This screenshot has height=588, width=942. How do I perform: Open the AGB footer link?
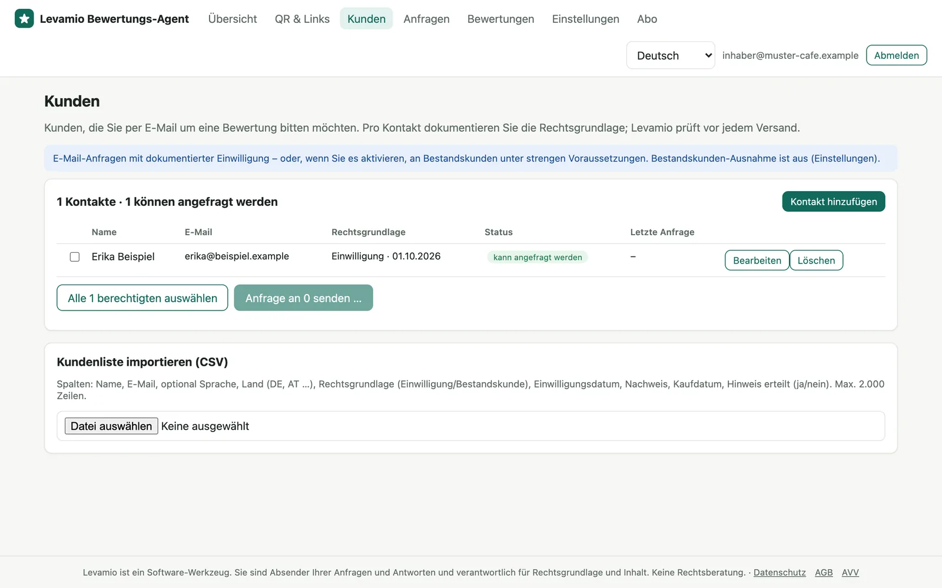(824, 572)
